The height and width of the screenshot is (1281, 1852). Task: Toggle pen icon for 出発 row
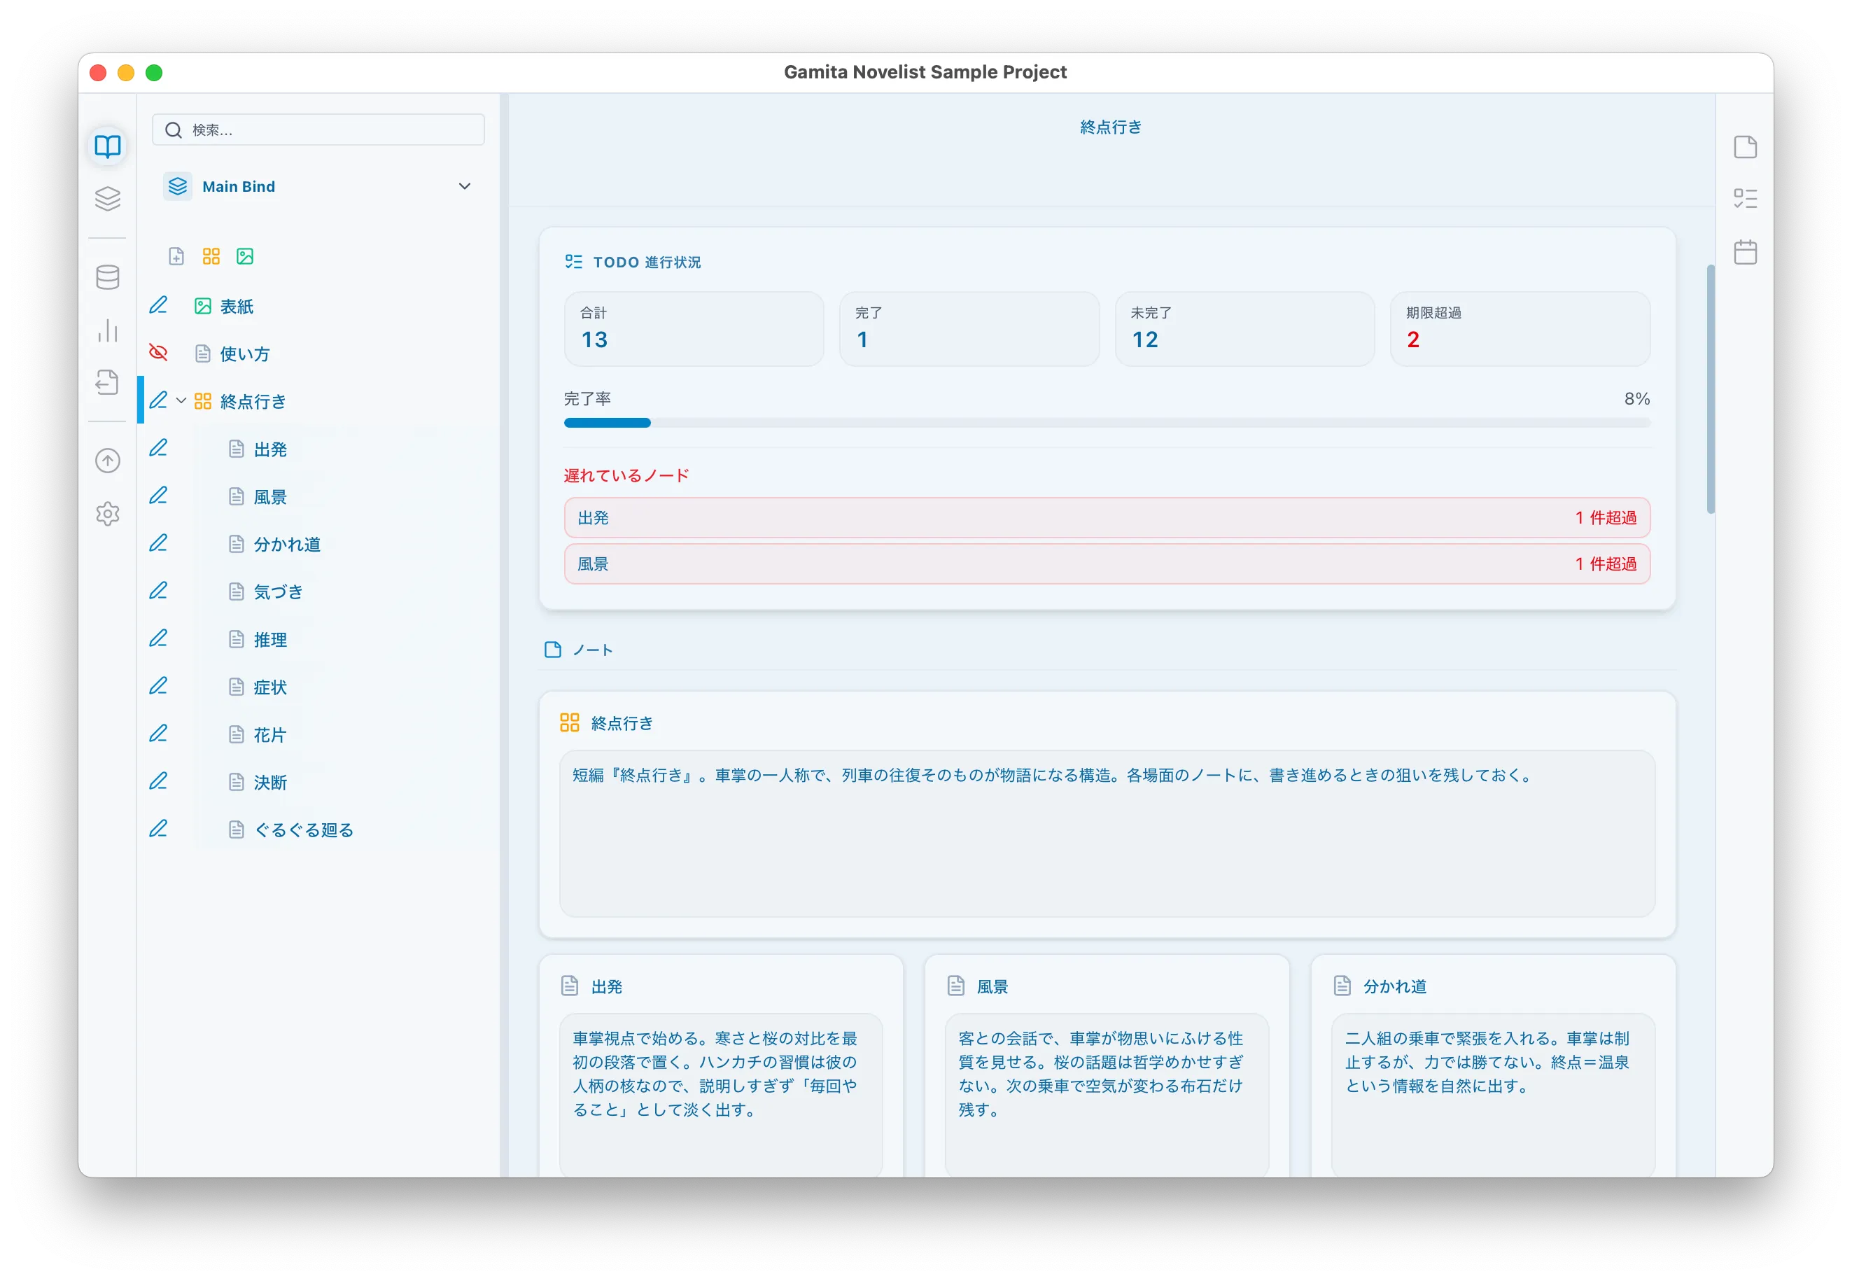(x=158, y=449)
